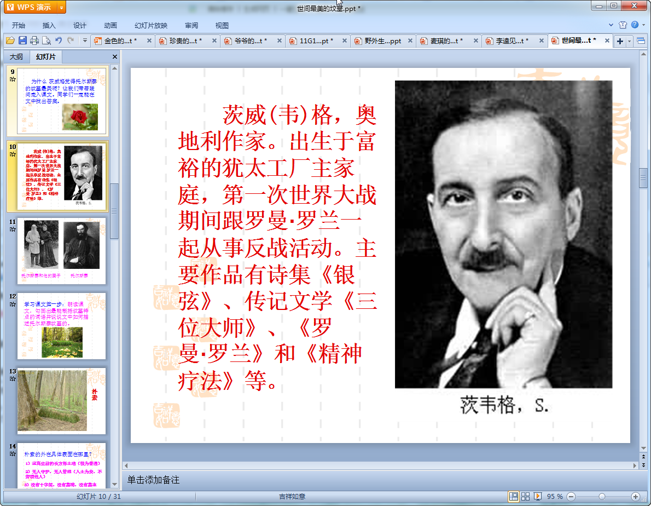651x506 pixels.
Task: Open the WPS 演示 application menu dropdown arrow
Action: [61, 8]
